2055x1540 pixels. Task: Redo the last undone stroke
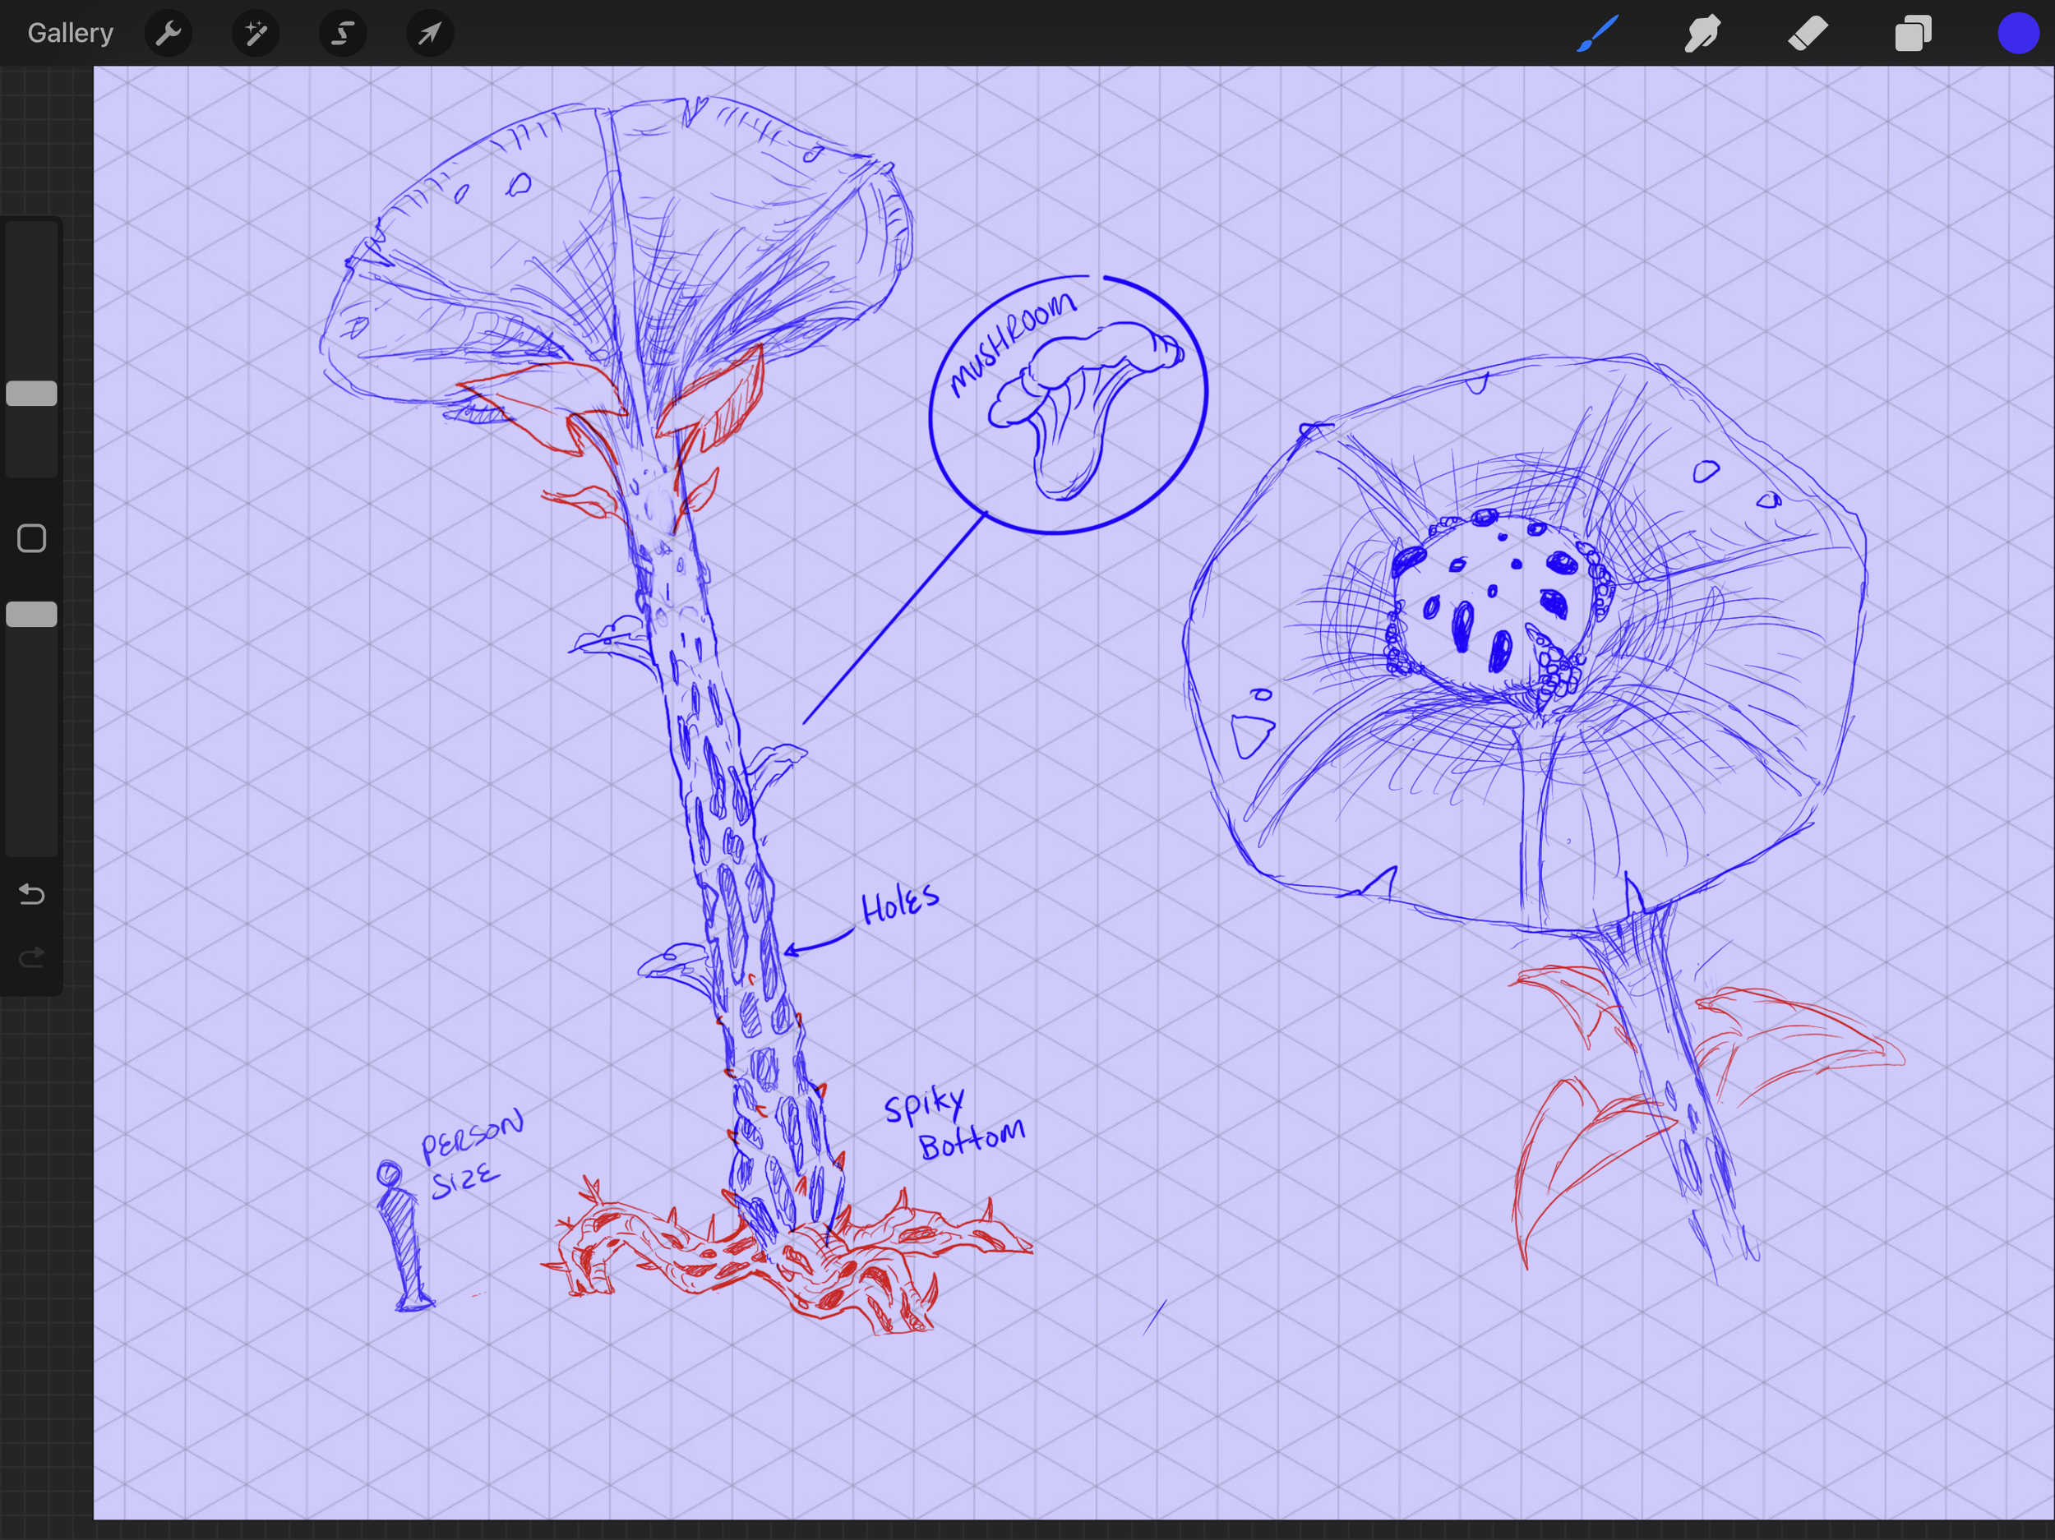(31, 957)
